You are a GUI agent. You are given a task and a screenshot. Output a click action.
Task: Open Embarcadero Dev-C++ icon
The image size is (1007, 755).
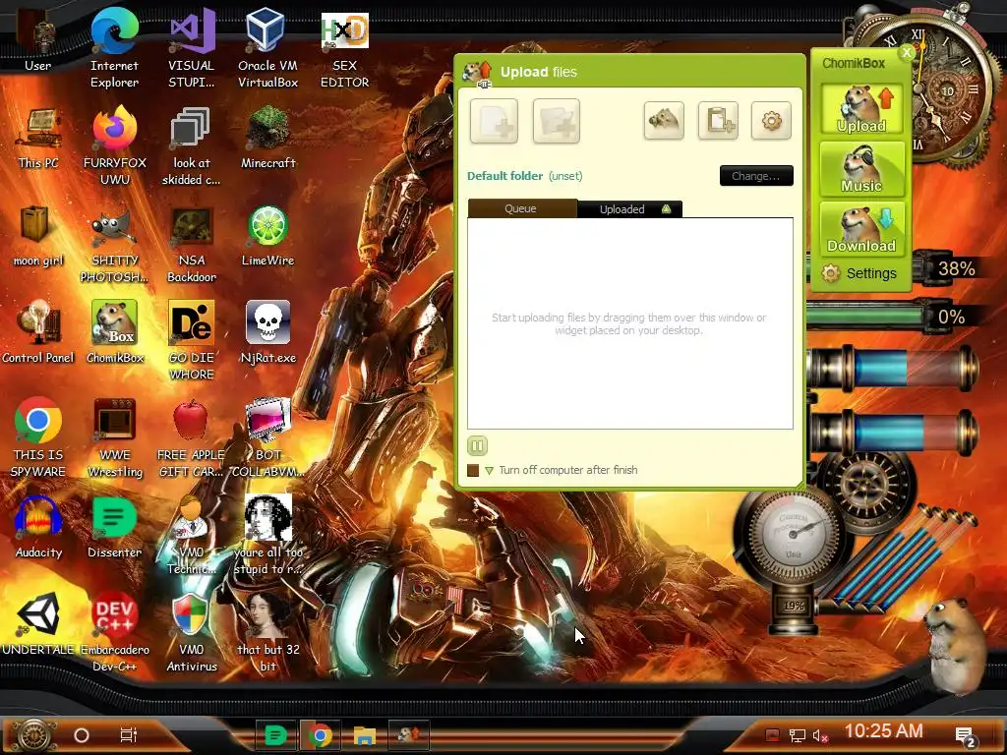114,632
